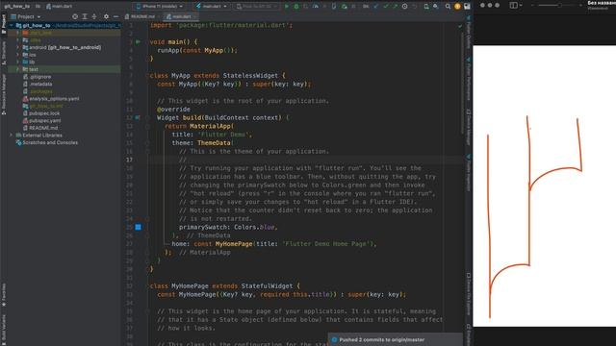
Task: Expand the android folder in the project tree
Action: tap(17, 47)
